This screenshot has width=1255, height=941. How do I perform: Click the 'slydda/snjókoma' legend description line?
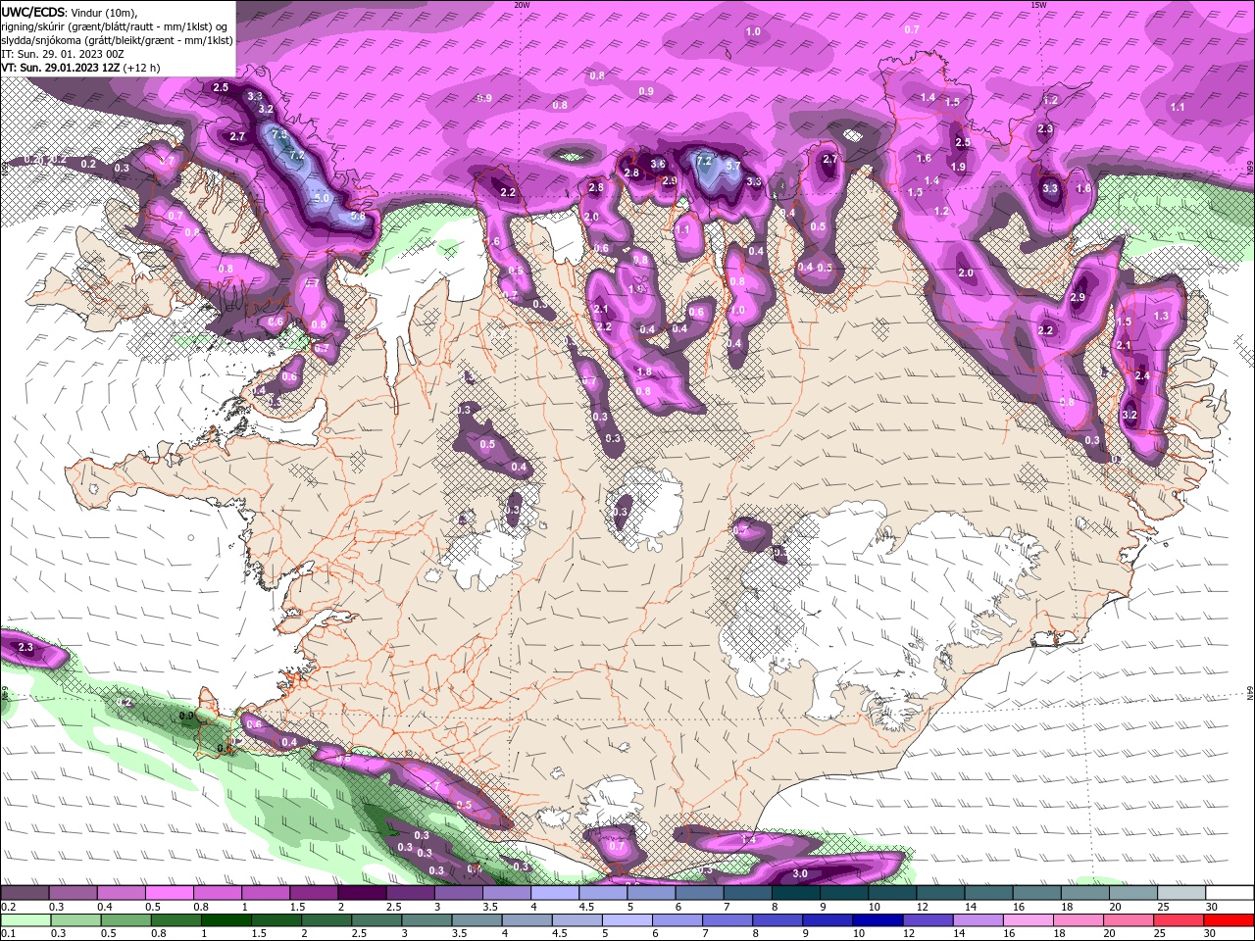click(x=118, y=39)
